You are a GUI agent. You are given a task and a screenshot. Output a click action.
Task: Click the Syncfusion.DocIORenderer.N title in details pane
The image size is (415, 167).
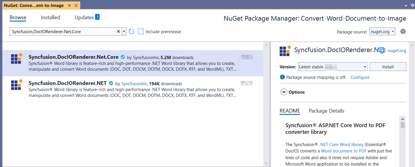(336, 50)
